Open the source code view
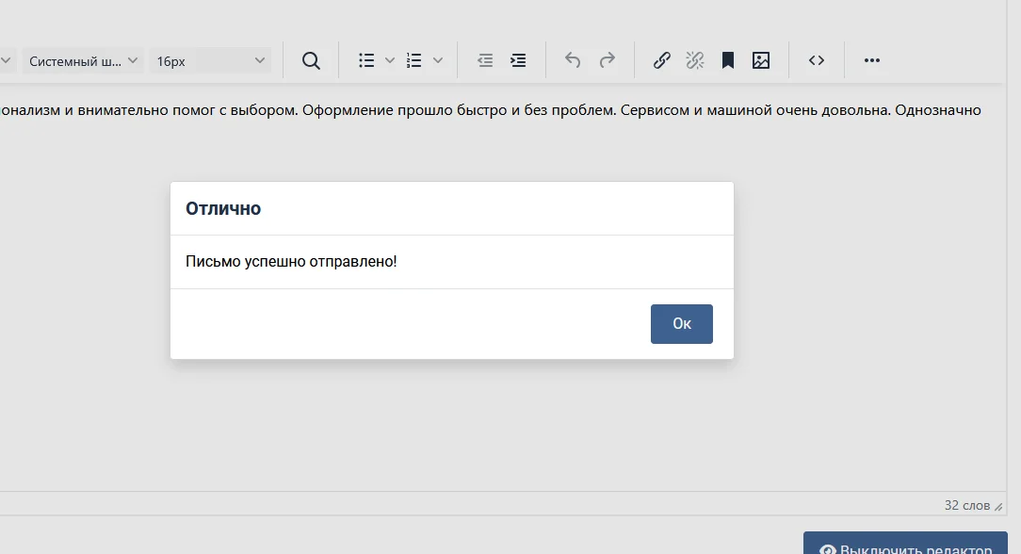1021x554 pixels. [817, 60]
